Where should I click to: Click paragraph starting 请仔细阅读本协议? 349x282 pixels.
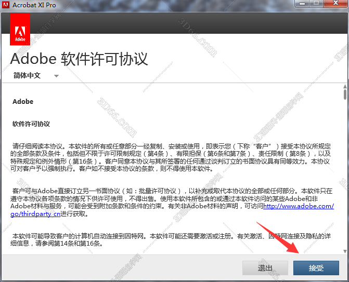click(171, 157)
